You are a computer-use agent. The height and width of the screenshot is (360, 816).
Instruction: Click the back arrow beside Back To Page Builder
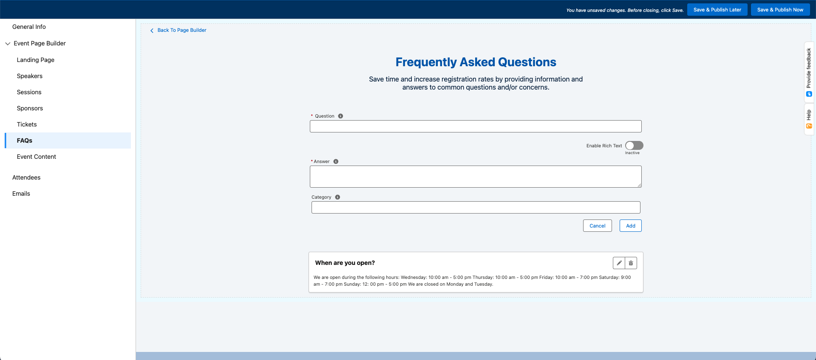pyautogui.click(x=152, y=31)
